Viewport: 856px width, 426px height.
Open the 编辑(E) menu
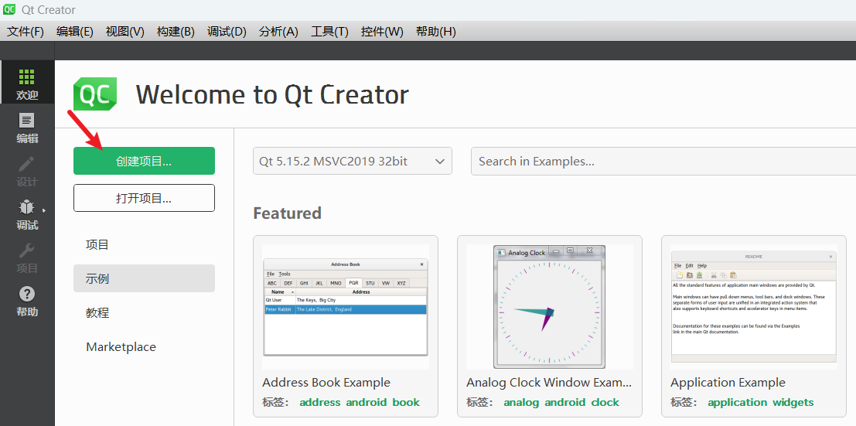pyautogui.click(x=75, y=32)
